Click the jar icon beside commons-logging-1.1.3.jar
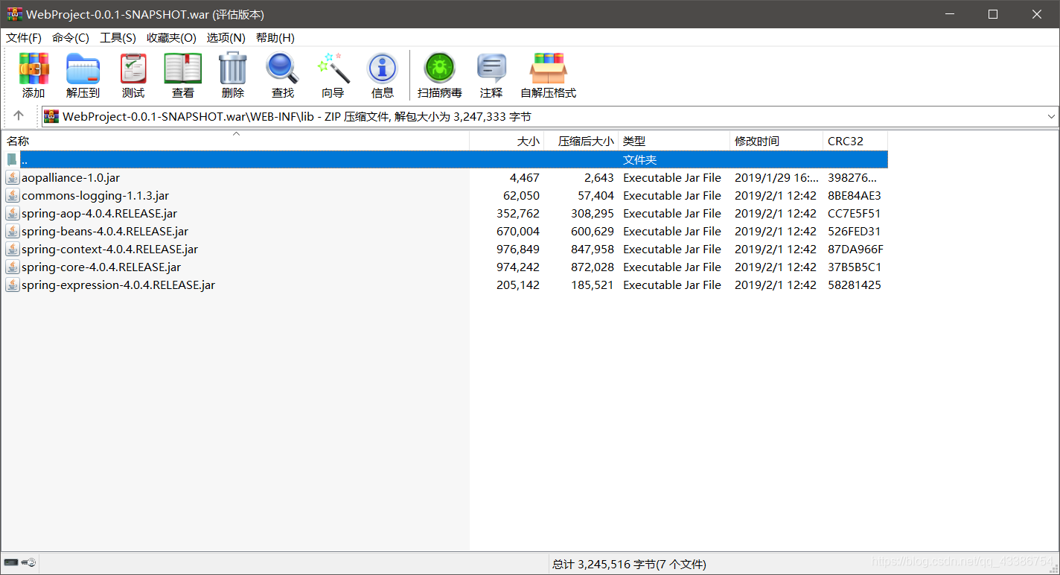Viewport: 1060px width, 575px height. (13, 196)
